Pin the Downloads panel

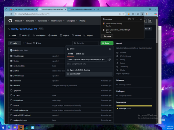[141, 19]
